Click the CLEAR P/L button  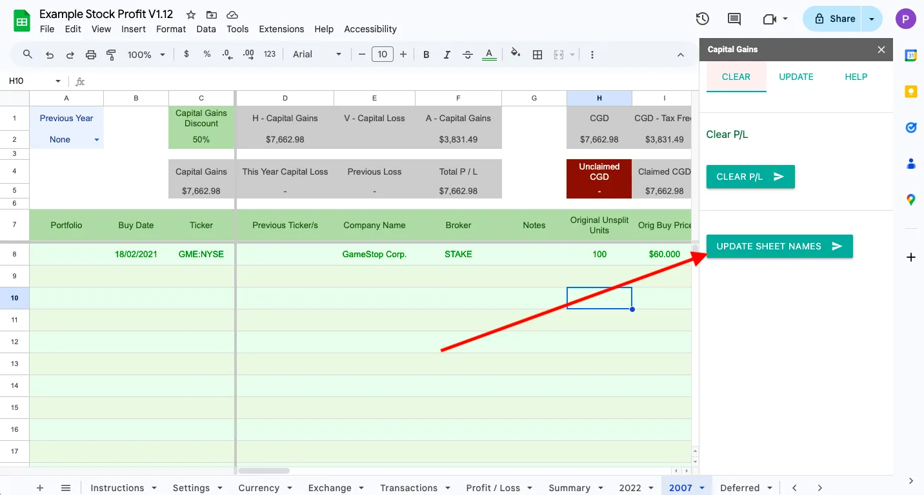(750, 177)
